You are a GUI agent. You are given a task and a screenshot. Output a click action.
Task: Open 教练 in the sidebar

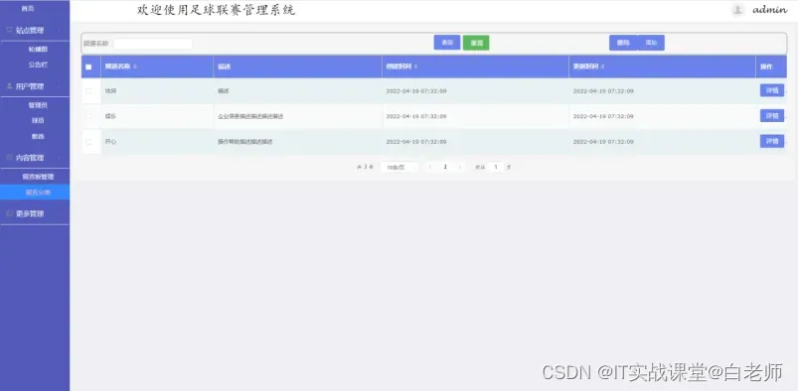[x=38, y=136]
